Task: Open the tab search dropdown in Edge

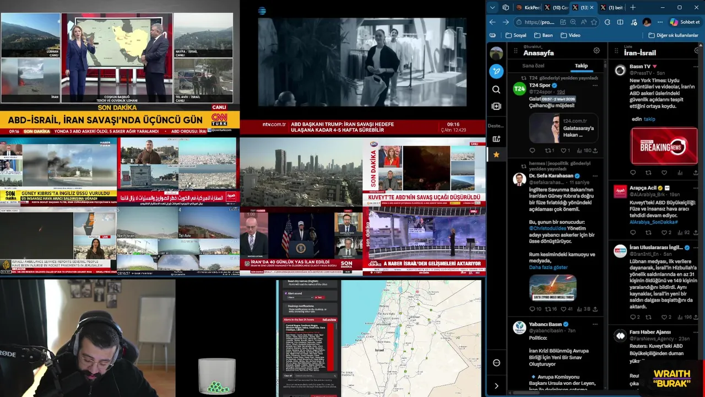Action: click(492, 8)
